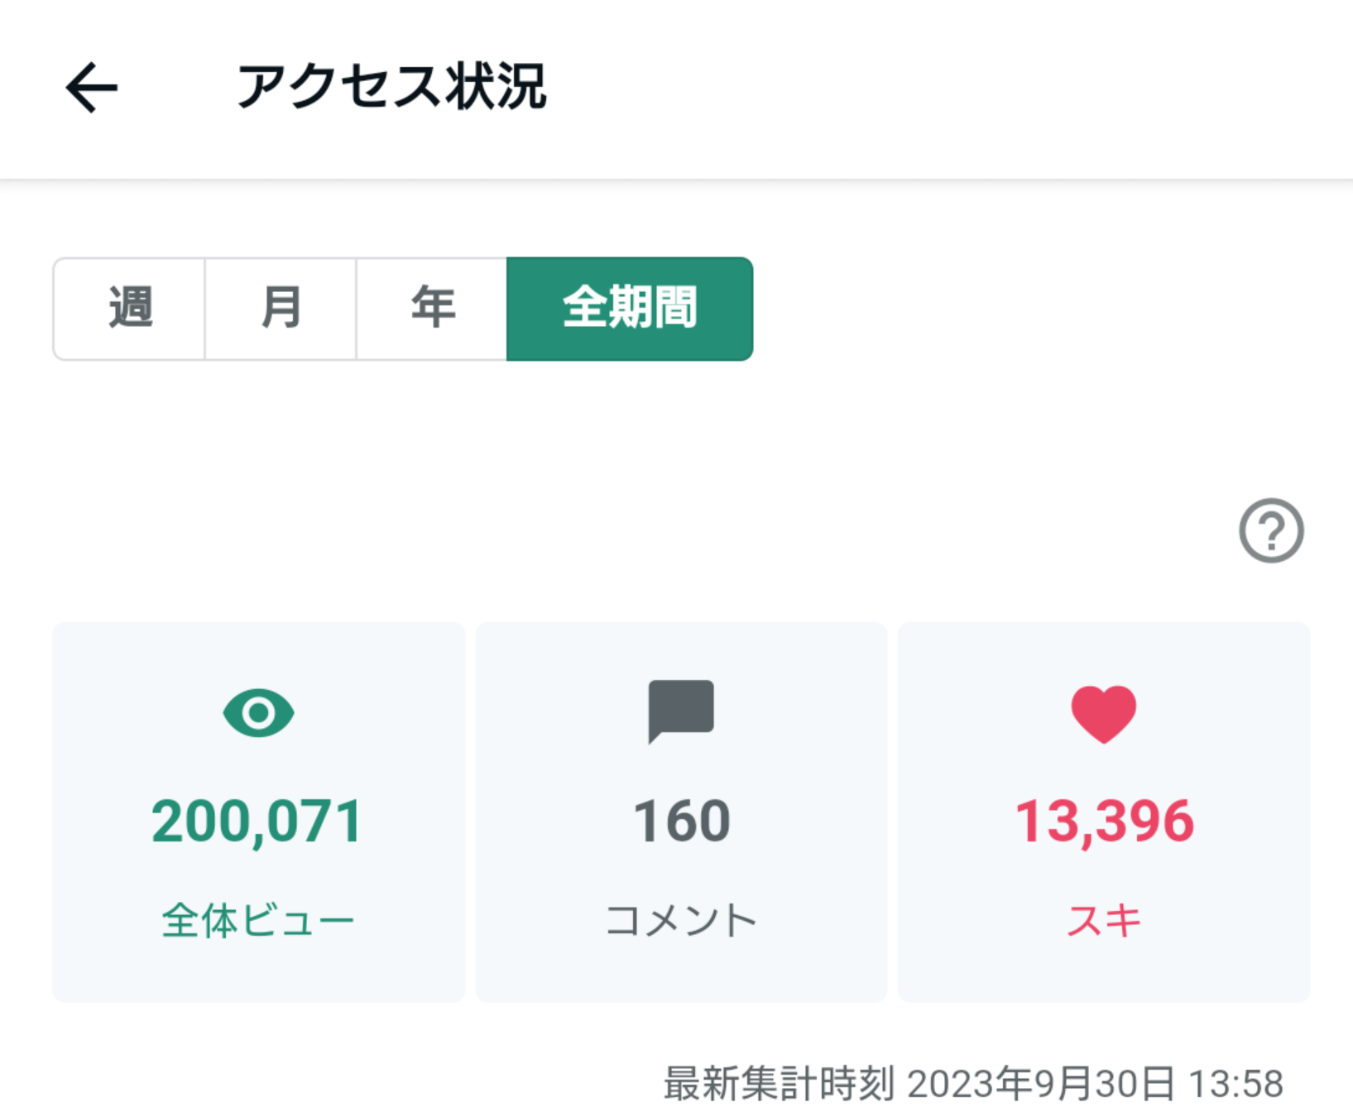Switch to the 月 (month) tab

coord(281,309)
